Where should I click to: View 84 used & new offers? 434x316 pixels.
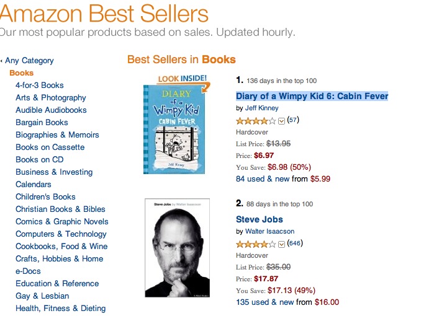263,179
